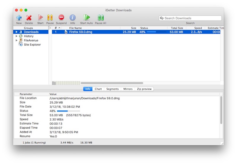Viewport: 237px width, 164px height.
Task: Click the window resize grip icon
Action: point(222,144)
